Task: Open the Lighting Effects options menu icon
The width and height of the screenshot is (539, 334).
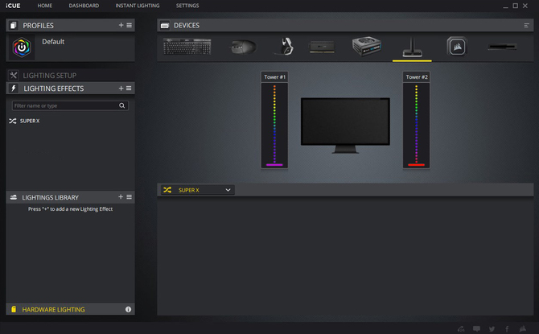Action: click(x=129, y=89)
